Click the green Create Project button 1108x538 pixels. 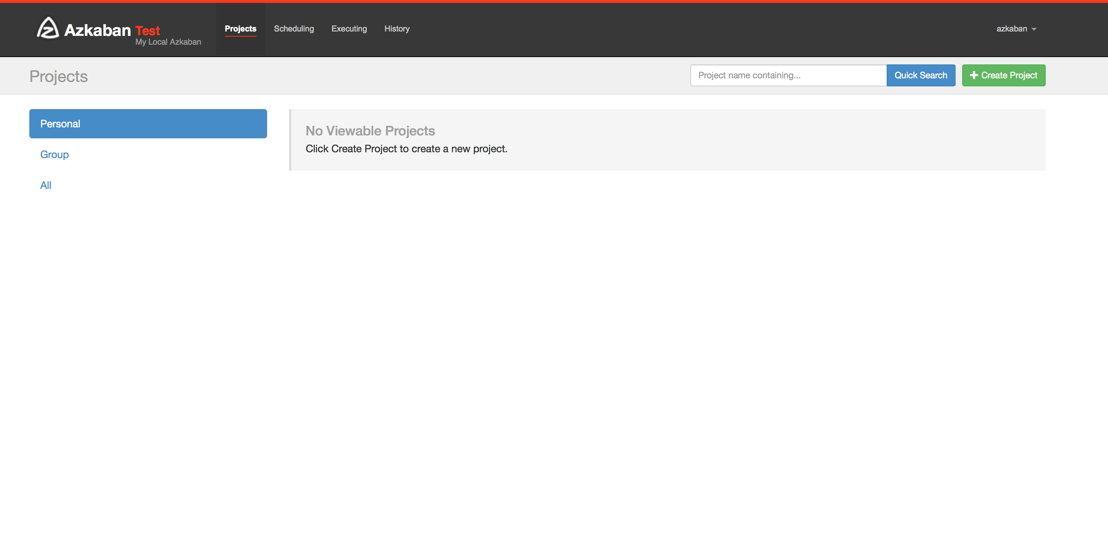[1004, 75]
